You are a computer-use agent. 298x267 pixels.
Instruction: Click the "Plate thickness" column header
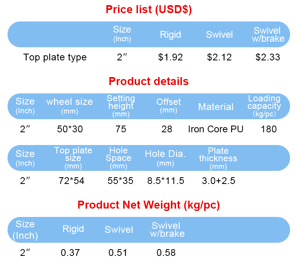point(218,158)
